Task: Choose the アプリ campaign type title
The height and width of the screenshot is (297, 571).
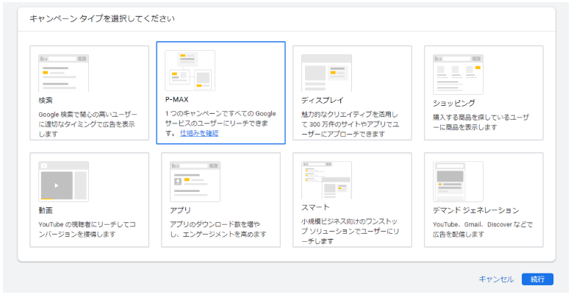Action: [x=180, y=210]
